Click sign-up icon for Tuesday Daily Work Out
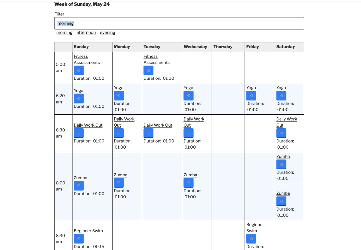The height and width of the screenshot is (250, 361). [x=148, y=133]
